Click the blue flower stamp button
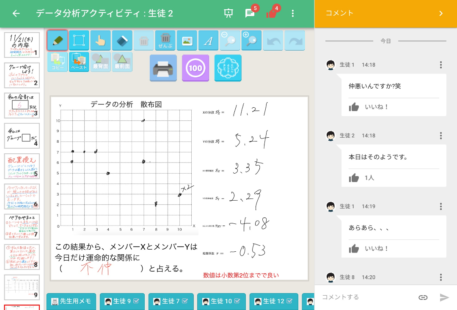 point(228,68)
